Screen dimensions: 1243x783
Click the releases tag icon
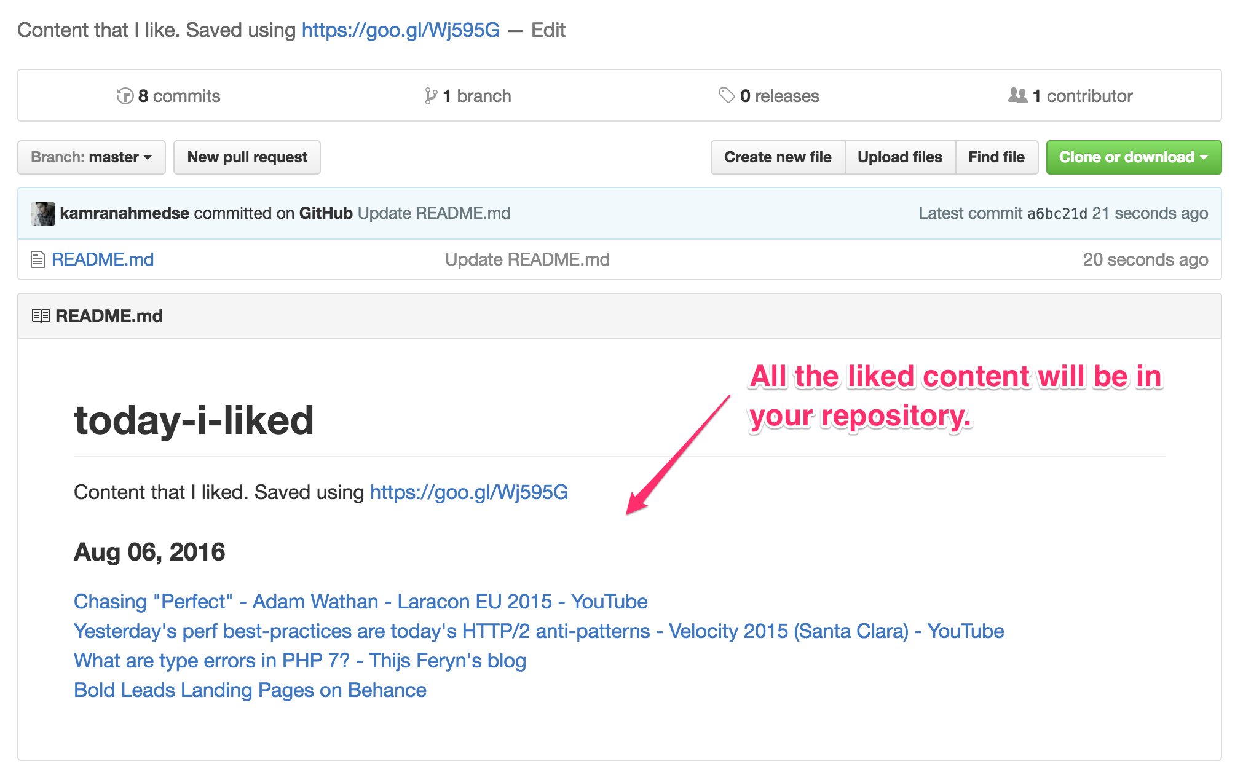pos(727,95)
